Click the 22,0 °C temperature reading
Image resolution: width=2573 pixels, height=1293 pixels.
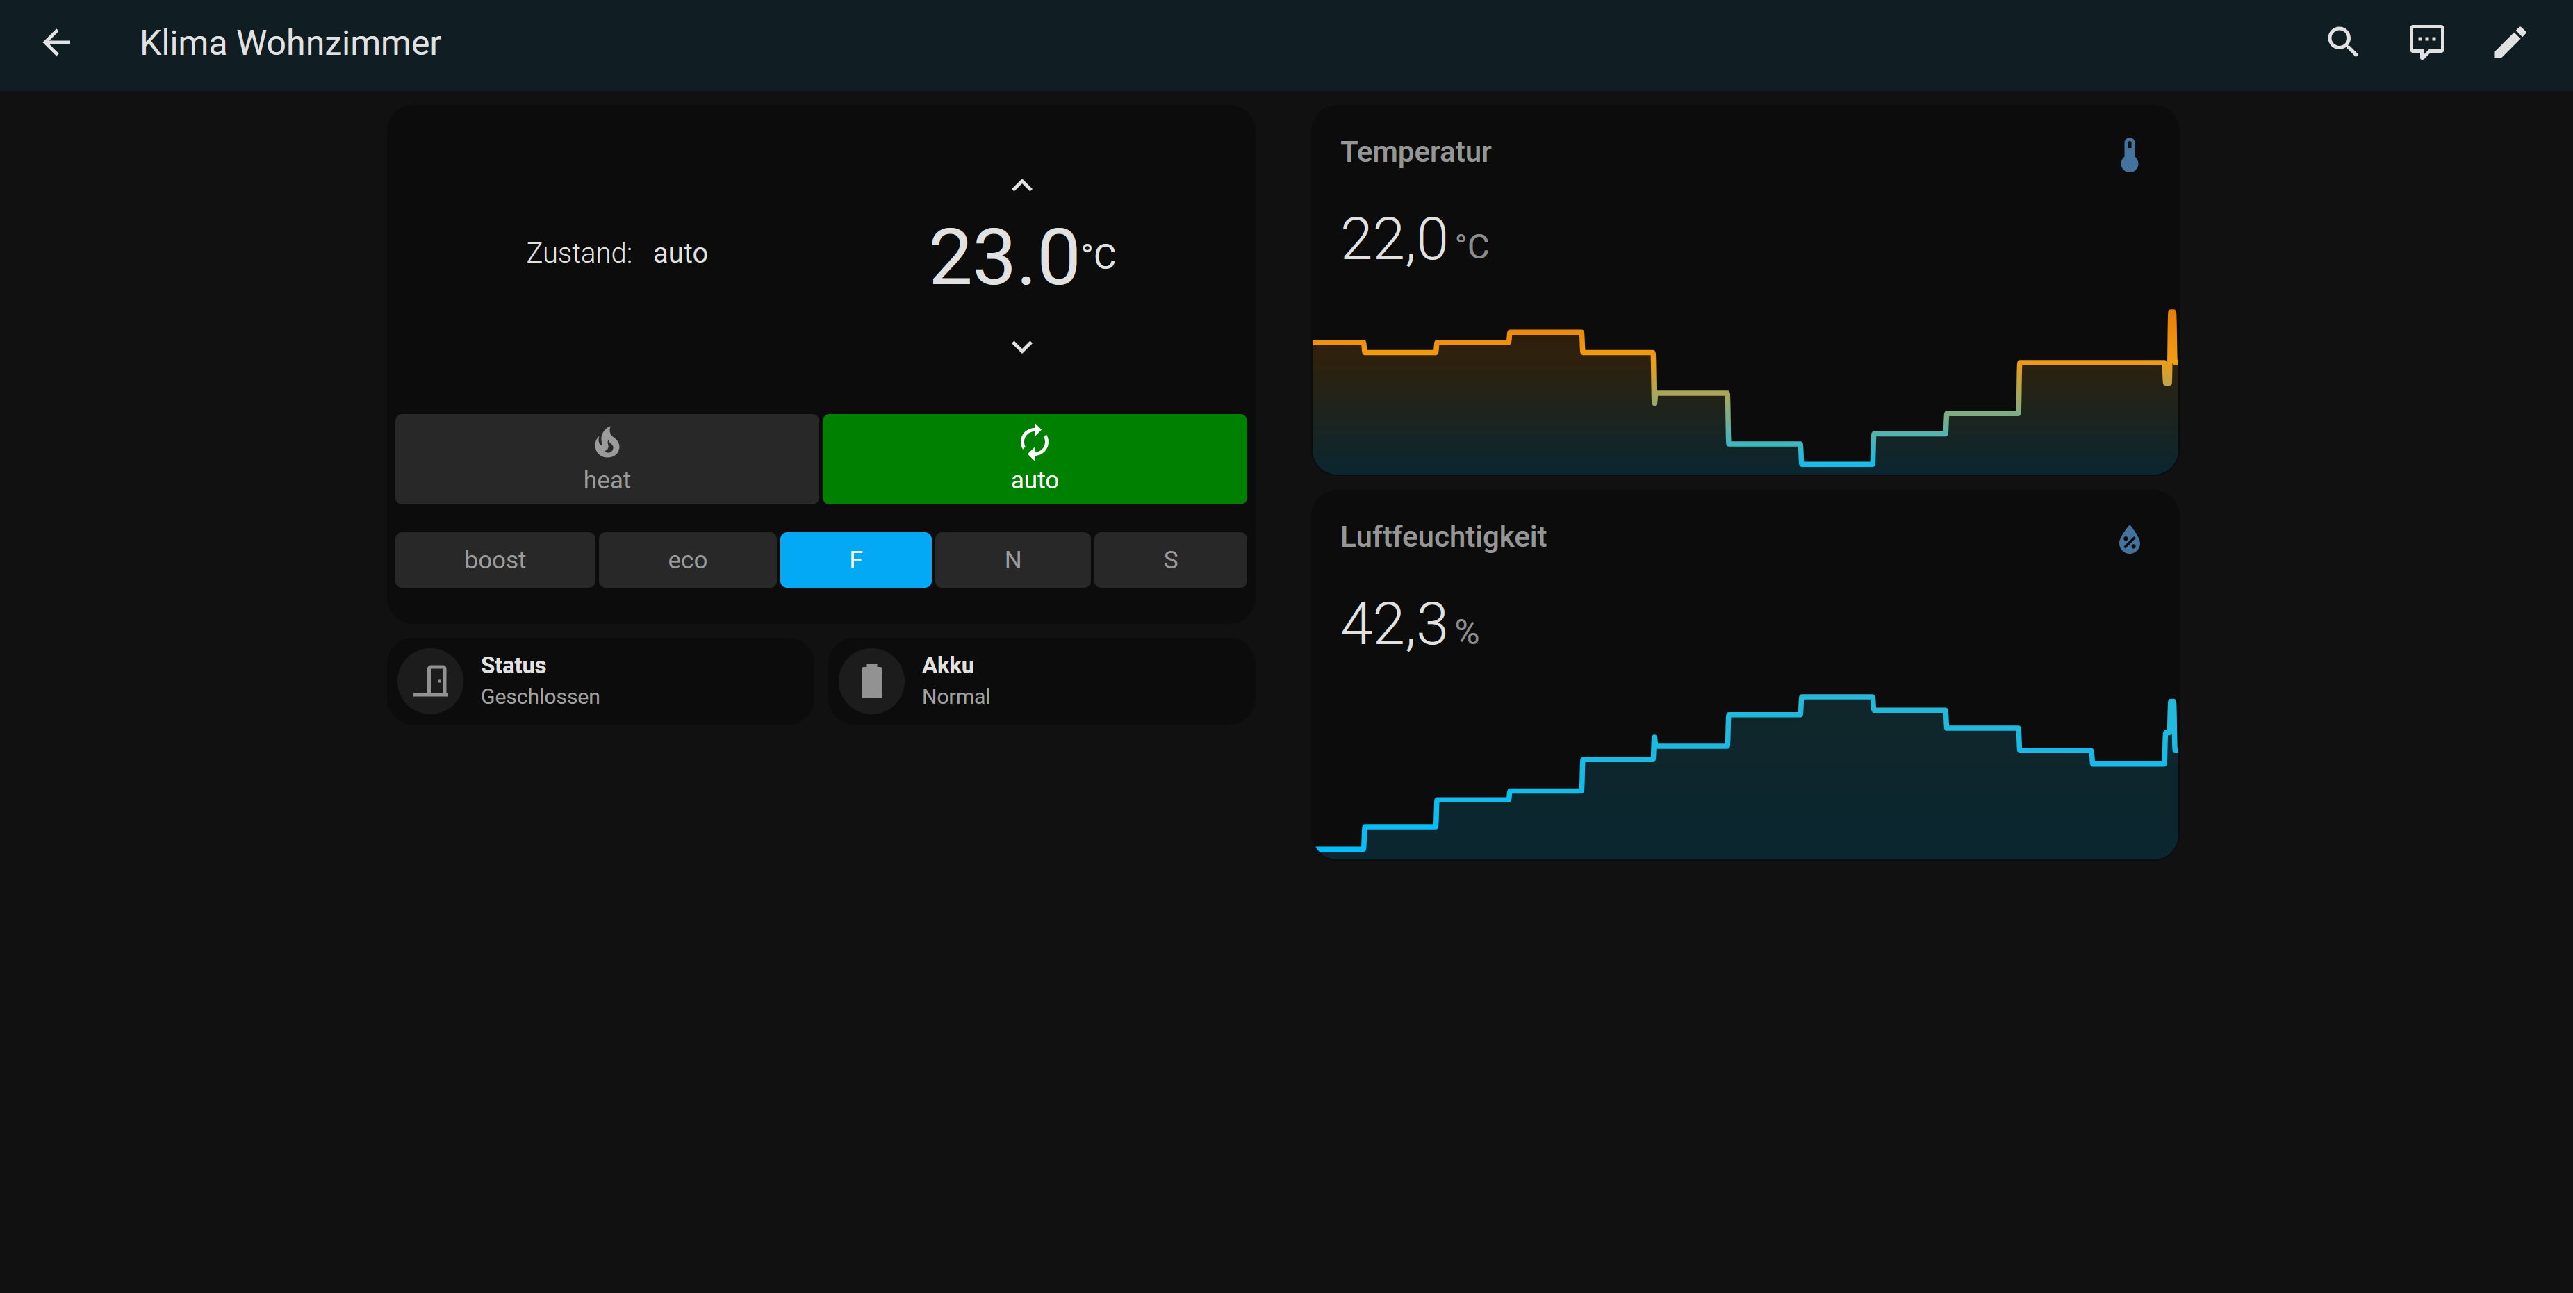[x=1415, y=240]
